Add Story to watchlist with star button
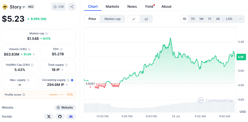Image resolution: width=248 pixels, height=122 pixels. pos(58,7)
